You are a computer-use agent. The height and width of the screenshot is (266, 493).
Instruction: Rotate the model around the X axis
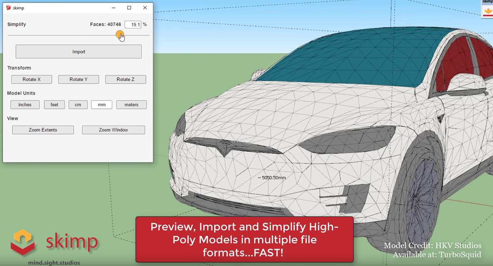tap(31, 79)
